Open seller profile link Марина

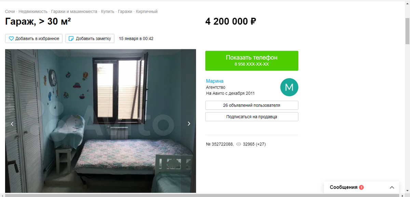point(215,81)
